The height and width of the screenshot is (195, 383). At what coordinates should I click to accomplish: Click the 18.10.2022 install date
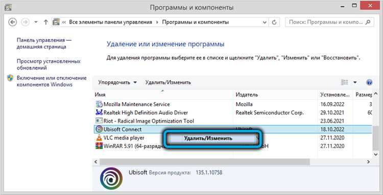tap(332, 129)
